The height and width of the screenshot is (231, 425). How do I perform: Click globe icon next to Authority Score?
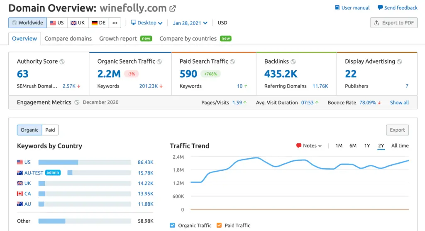coord(62,61)
